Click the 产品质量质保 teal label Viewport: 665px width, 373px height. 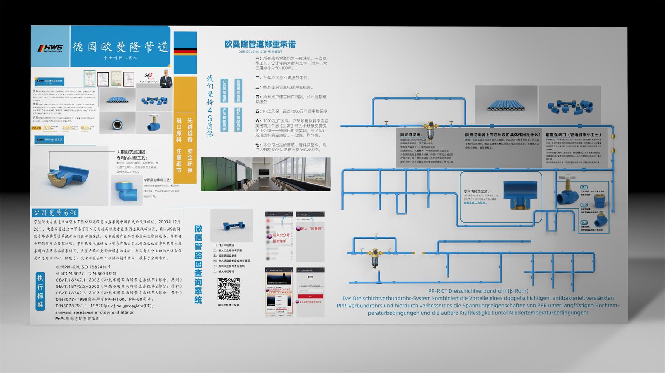tap(224, 91)
